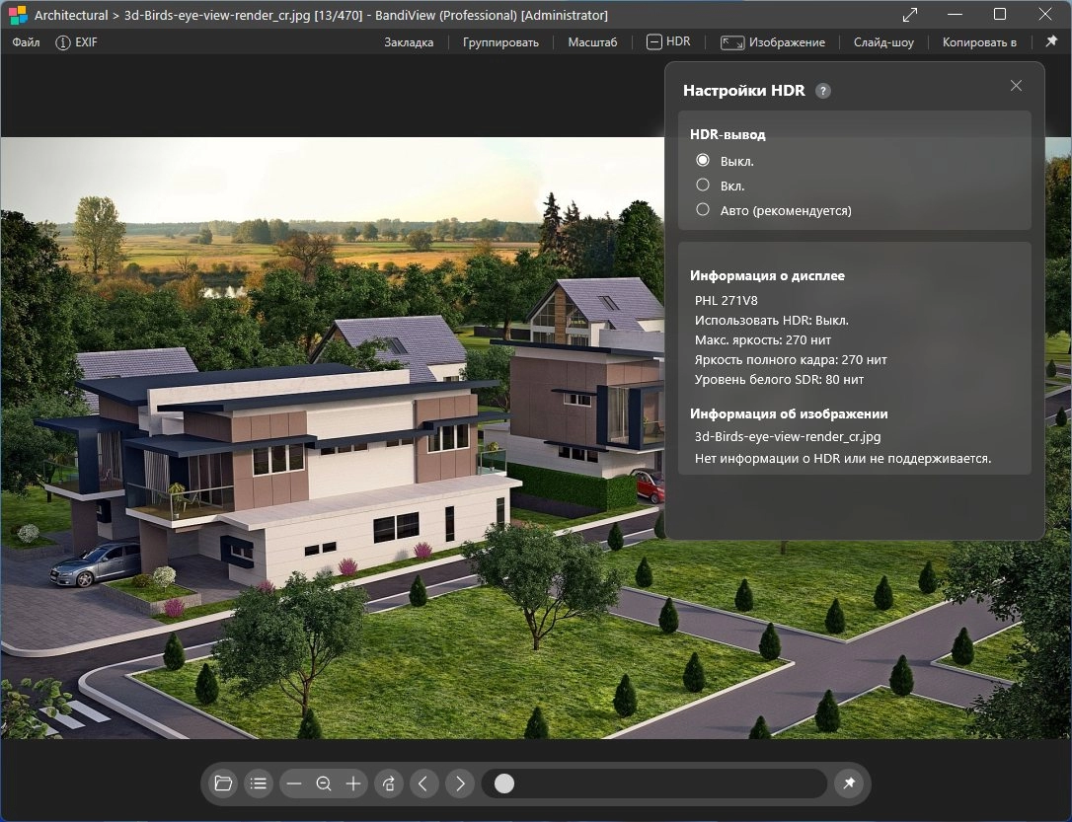Open folder icon in bottom toolbar
This screenshot has width=1072, height=822.
tap(223, 784)
